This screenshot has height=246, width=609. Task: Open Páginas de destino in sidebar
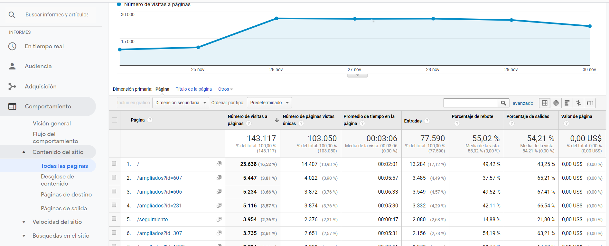tap(66, 195)
